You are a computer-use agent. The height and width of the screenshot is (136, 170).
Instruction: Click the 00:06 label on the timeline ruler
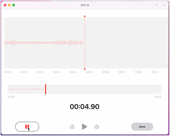tap(106, 72)
